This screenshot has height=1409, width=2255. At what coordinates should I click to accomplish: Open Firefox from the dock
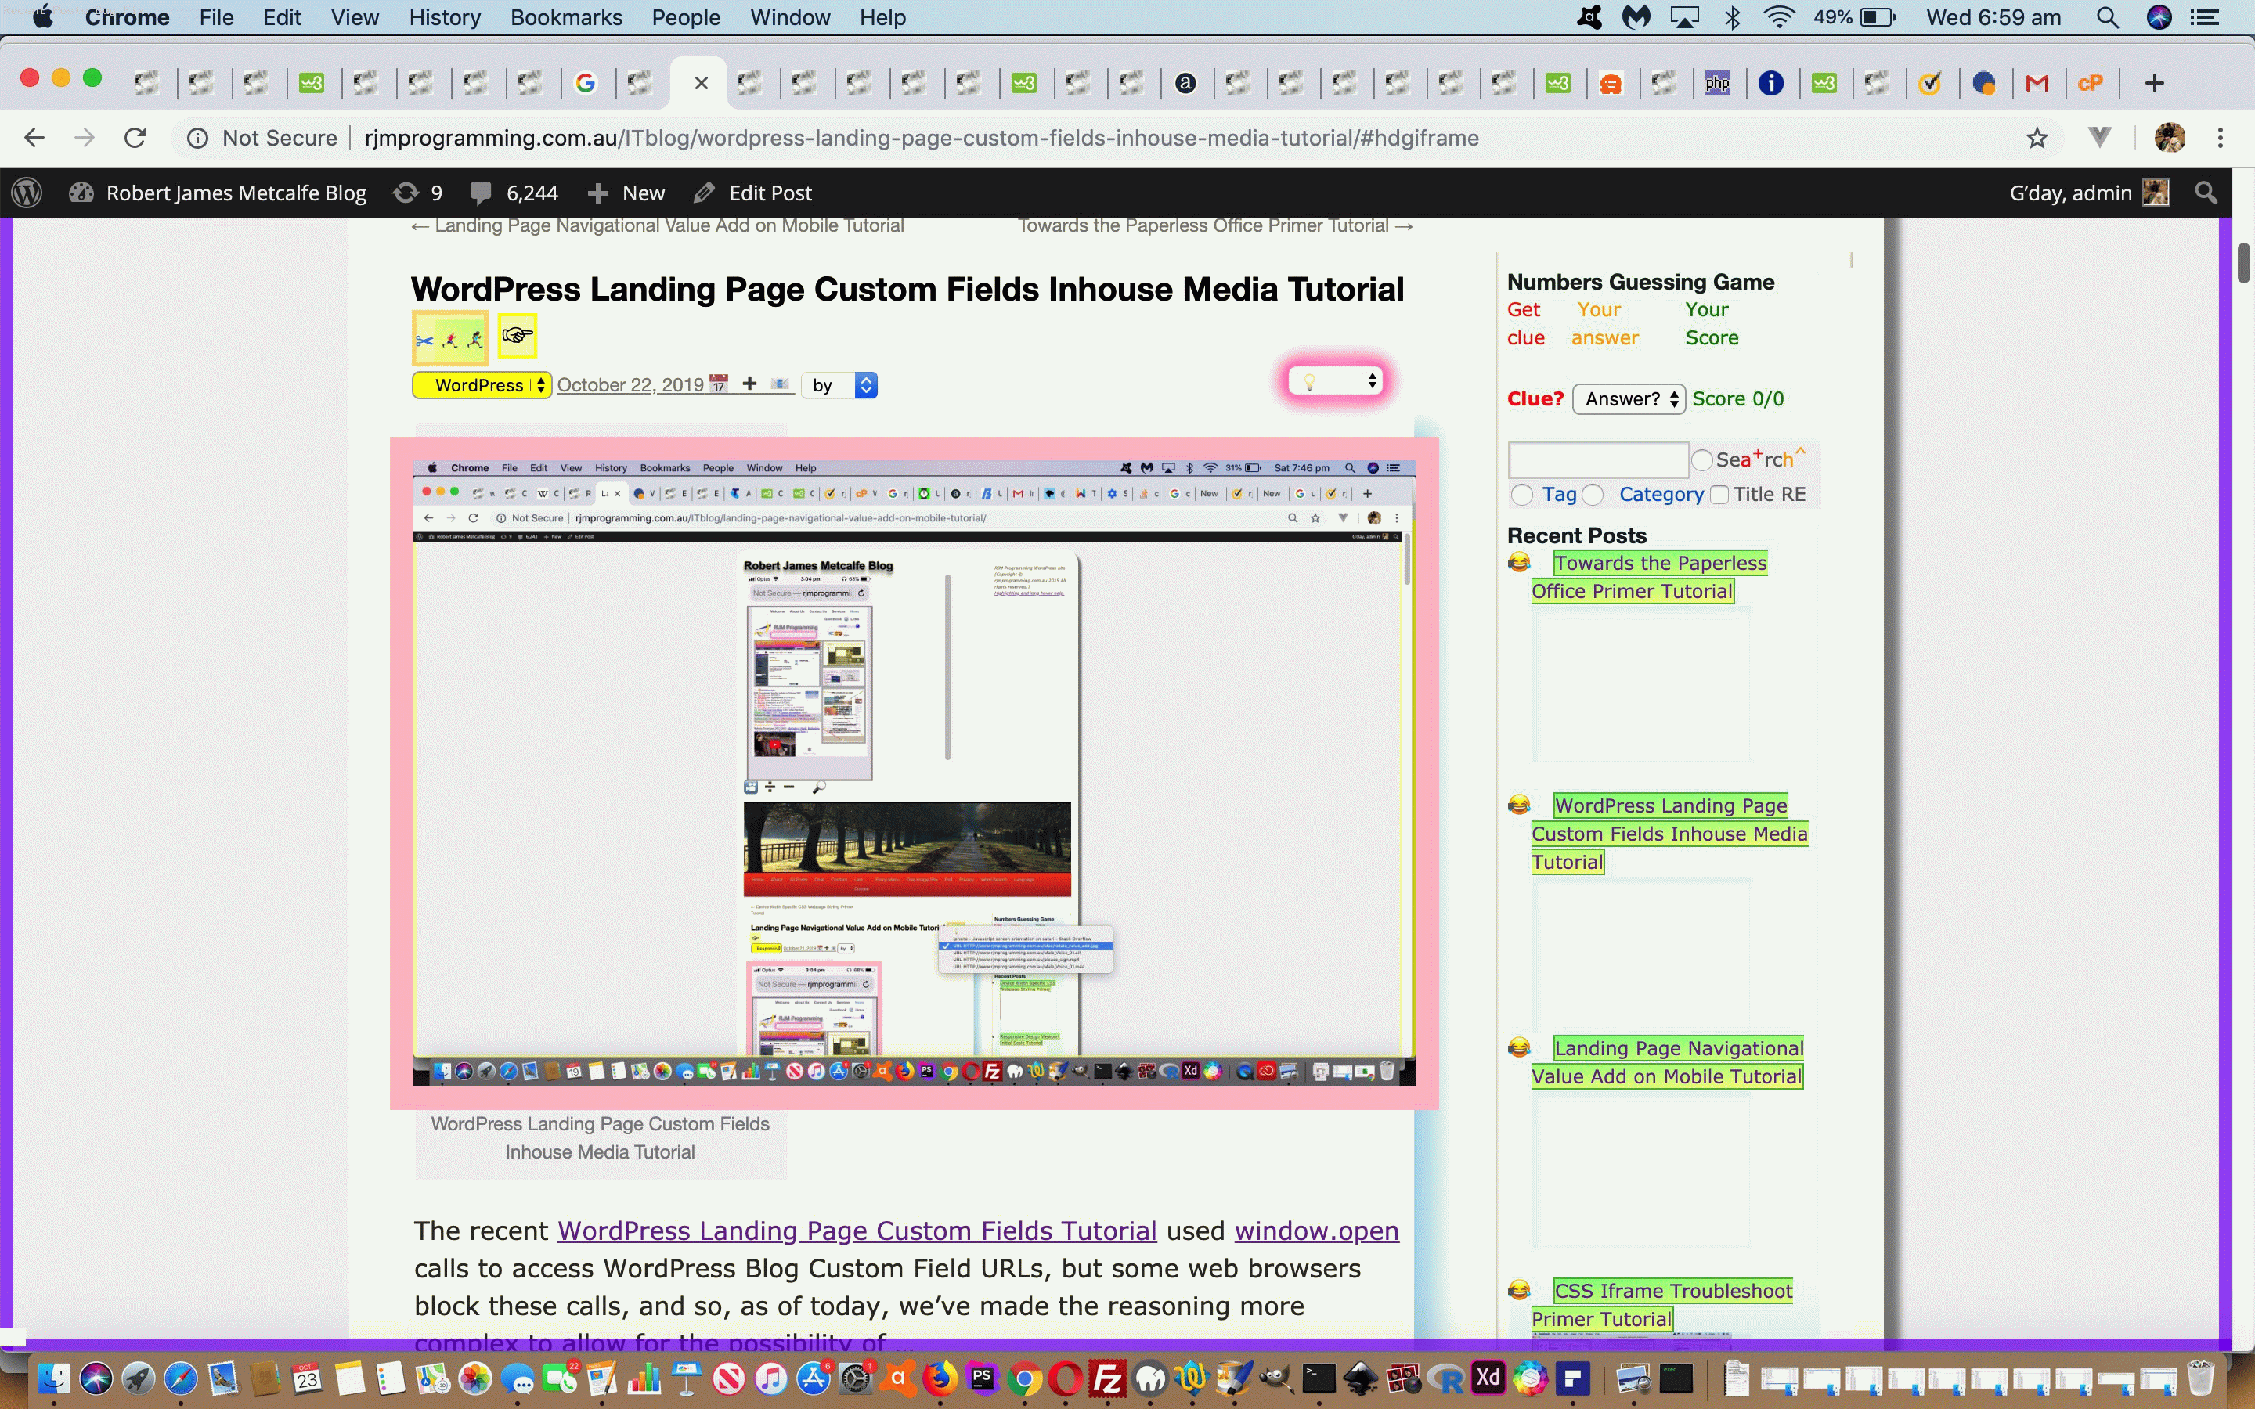940,1378
